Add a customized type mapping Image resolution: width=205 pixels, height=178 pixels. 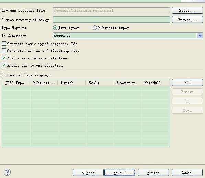[x=187, y=82]
